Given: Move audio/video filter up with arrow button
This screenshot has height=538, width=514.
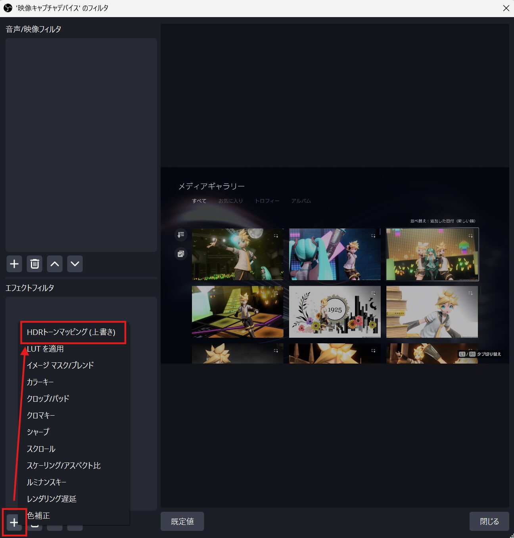Looking at the screenshot, I should tap(55, 264).
